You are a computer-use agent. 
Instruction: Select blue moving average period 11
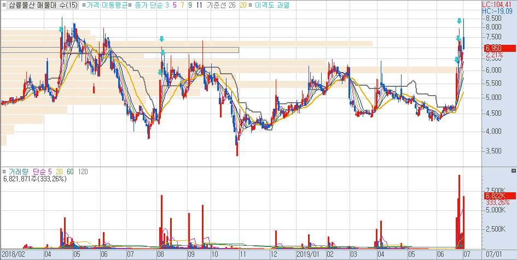click(x=199, y=5)
